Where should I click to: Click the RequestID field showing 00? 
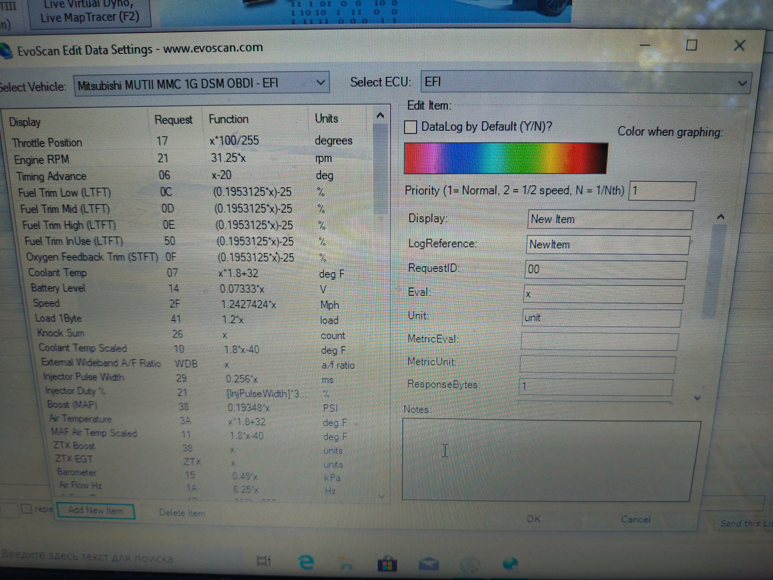pyautogui.click(x=606, y=269)
